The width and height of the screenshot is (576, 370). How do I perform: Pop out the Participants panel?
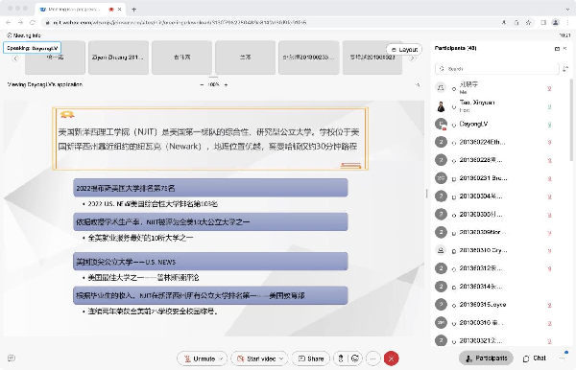[x=557, y=48]
